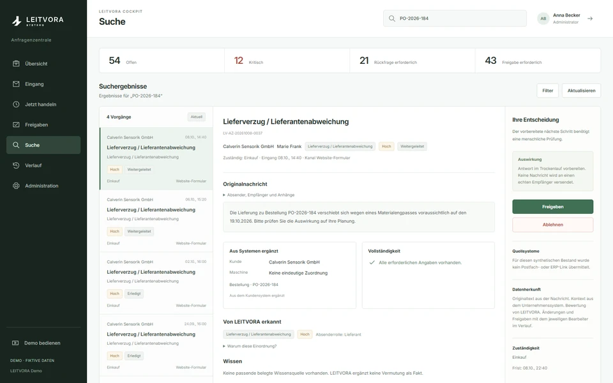Click the Keine eindeutige Zuordnung value
The image size is (613, 383).
click(298, 273)
